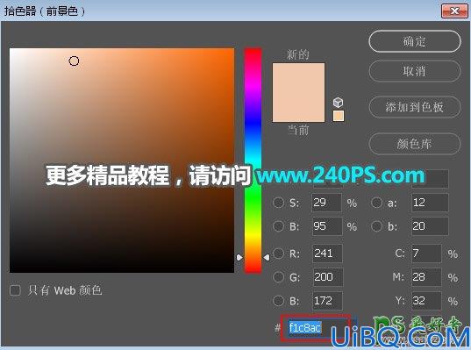
Task: Click the Lab b field showing 20
Action: tap(430, 226)
